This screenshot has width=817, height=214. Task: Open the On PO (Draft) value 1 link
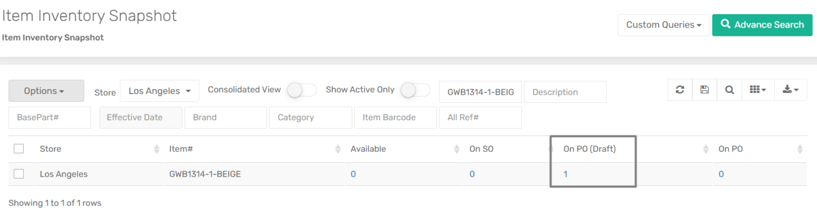click(565, 174)
